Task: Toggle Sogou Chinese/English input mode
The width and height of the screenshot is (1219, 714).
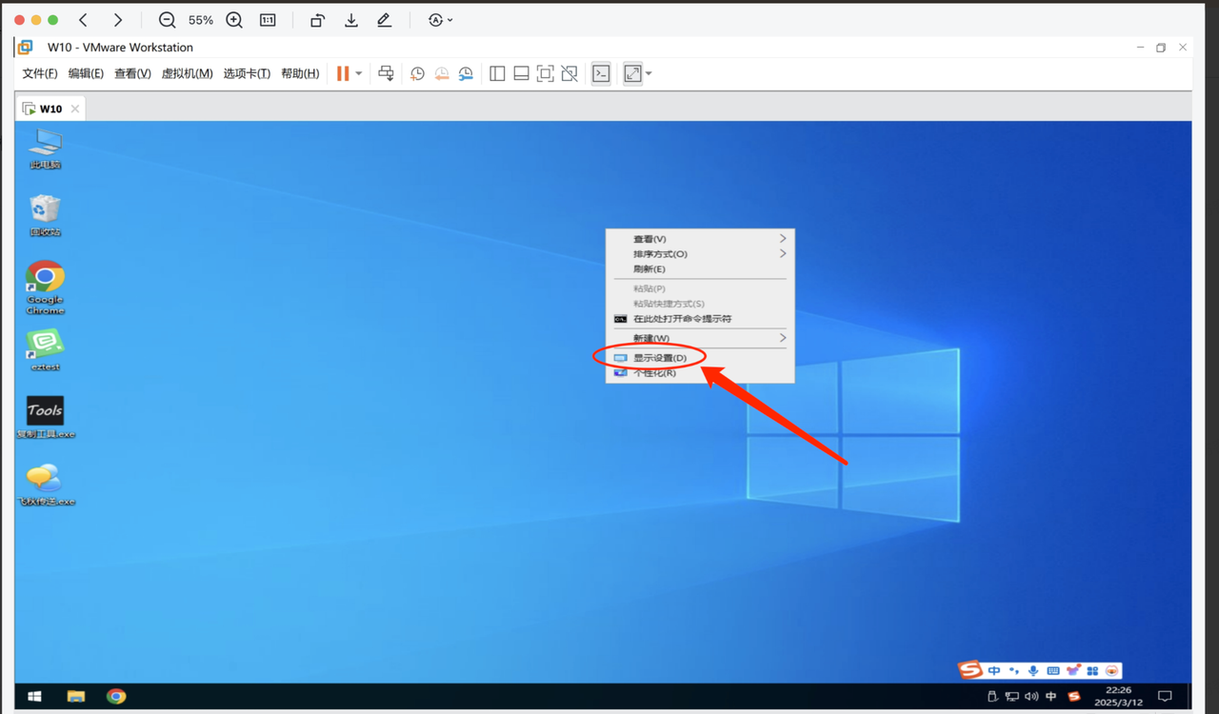Action: click(x=994, y=671)
